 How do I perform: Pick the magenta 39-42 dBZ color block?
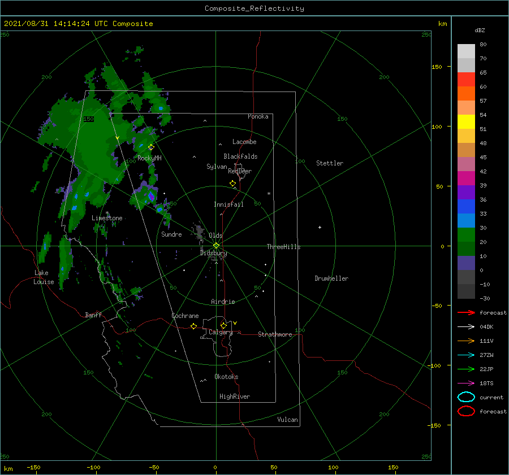tap(466, 178)
